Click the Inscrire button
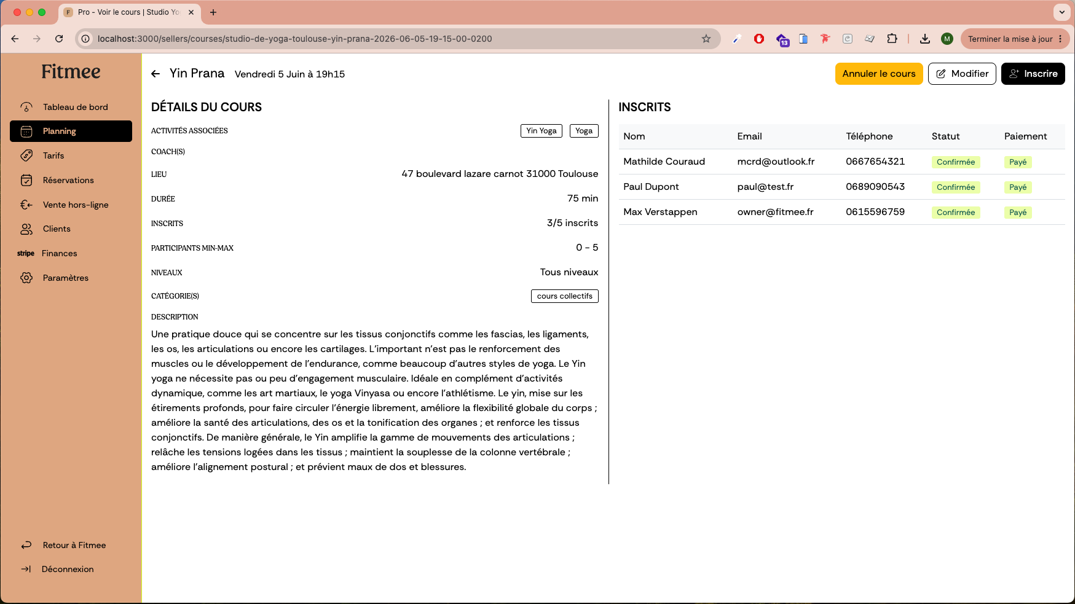The width and height of the screenshot is (1075, 604). (1033, 74)
